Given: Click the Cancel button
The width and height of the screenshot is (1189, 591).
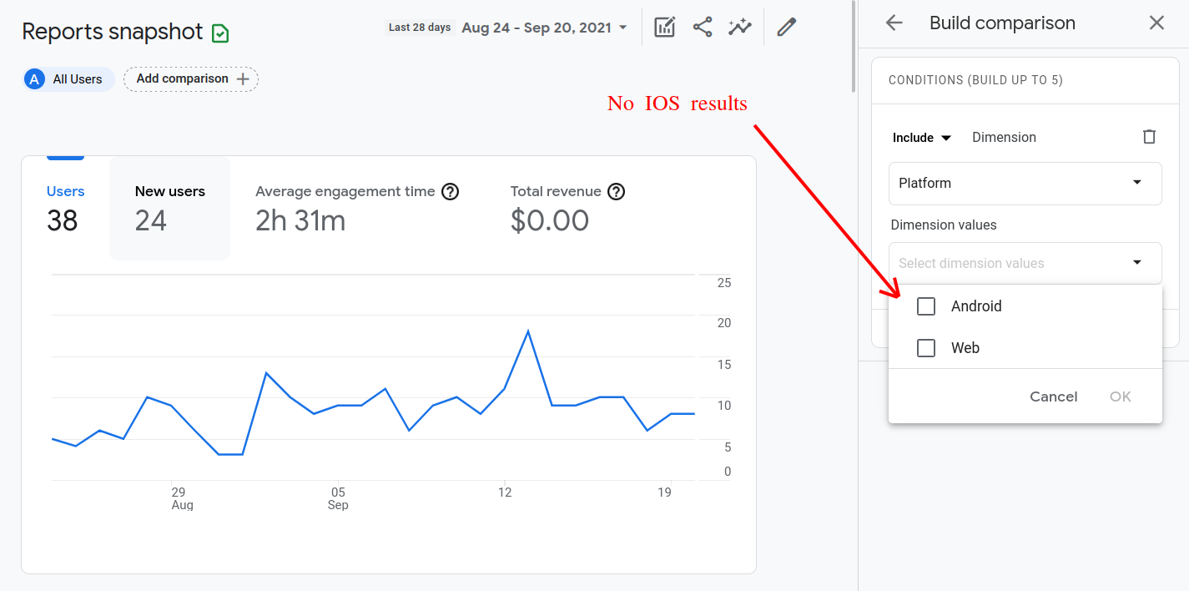Looking at the screenshot, I should pyautogui.click(x=1053, y=397).
